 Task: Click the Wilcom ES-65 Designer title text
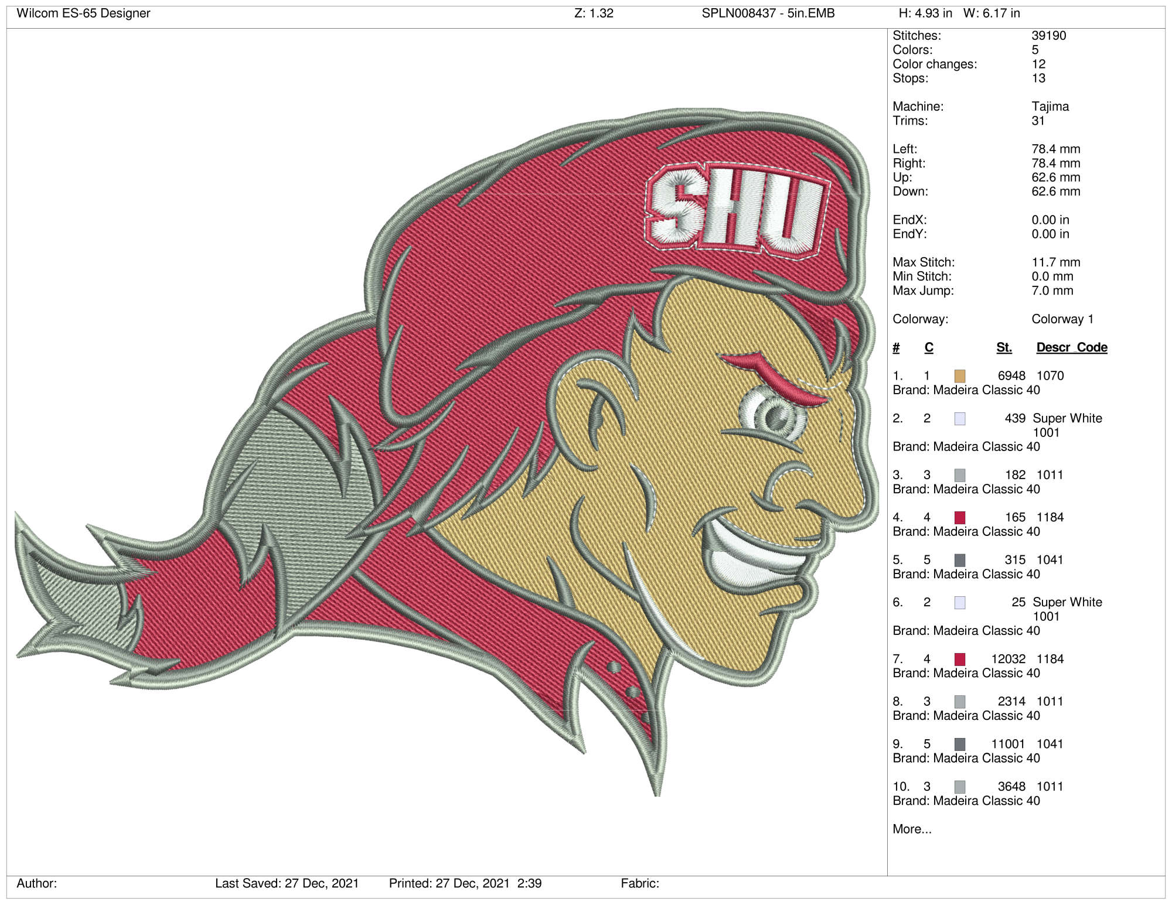pos(83,13)
